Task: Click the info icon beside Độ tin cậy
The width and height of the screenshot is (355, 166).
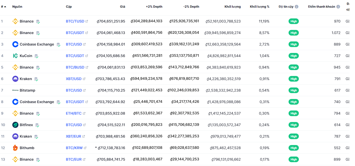Action: 297,7
